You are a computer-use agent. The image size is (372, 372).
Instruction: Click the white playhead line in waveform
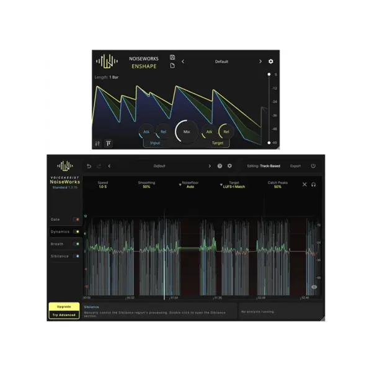point(164,255)
